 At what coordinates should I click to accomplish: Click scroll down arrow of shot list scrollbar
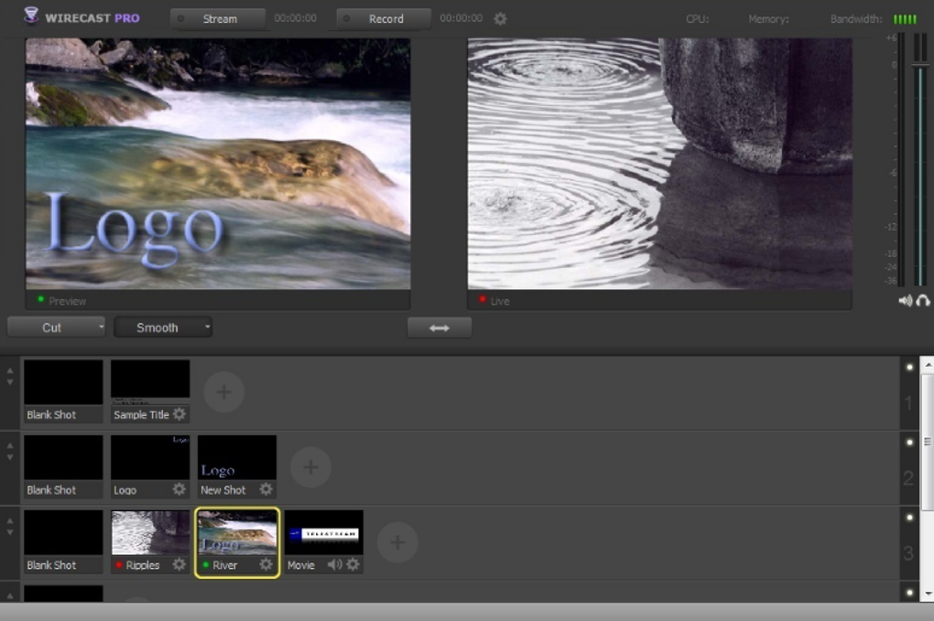[x=928, y=594]
